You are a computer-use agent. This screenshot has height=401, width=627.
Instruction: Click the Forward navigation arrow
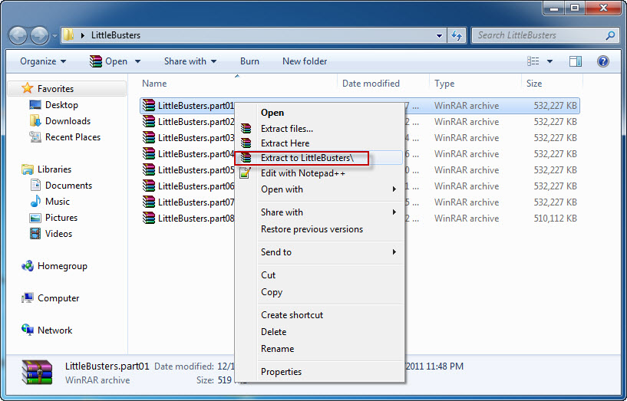40,35
